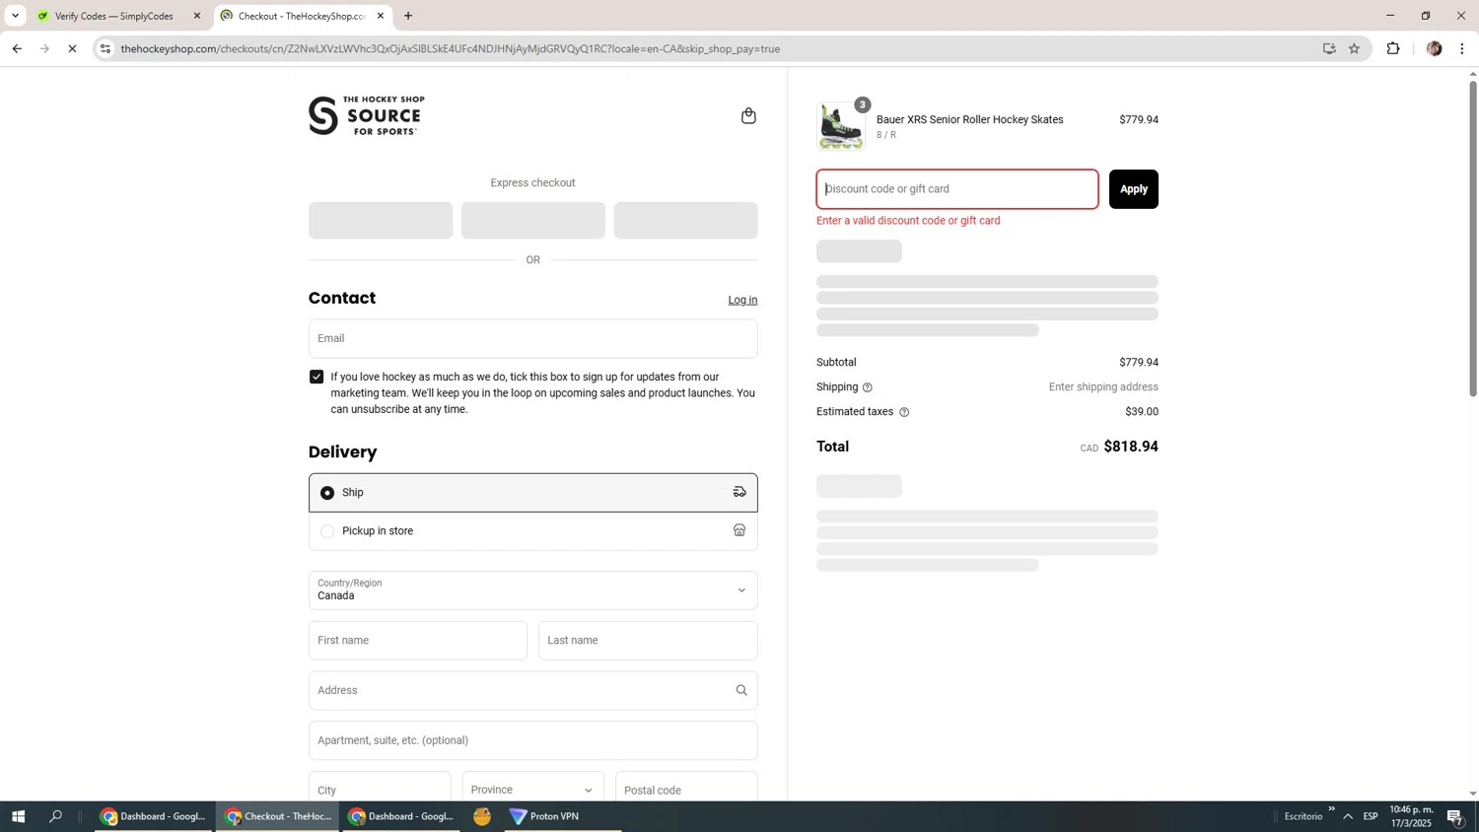Click the install app icon in address bar
This screenshot has width=1479, height=832.
[1329, 48]
